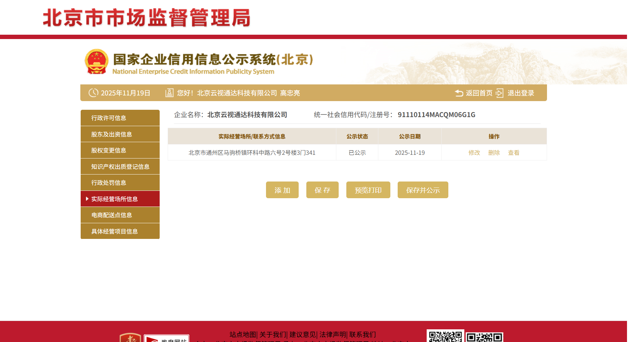The width and height of the screenshot is (630, 342).
Task: Click the clock icon beside the date
Action: 93,93
